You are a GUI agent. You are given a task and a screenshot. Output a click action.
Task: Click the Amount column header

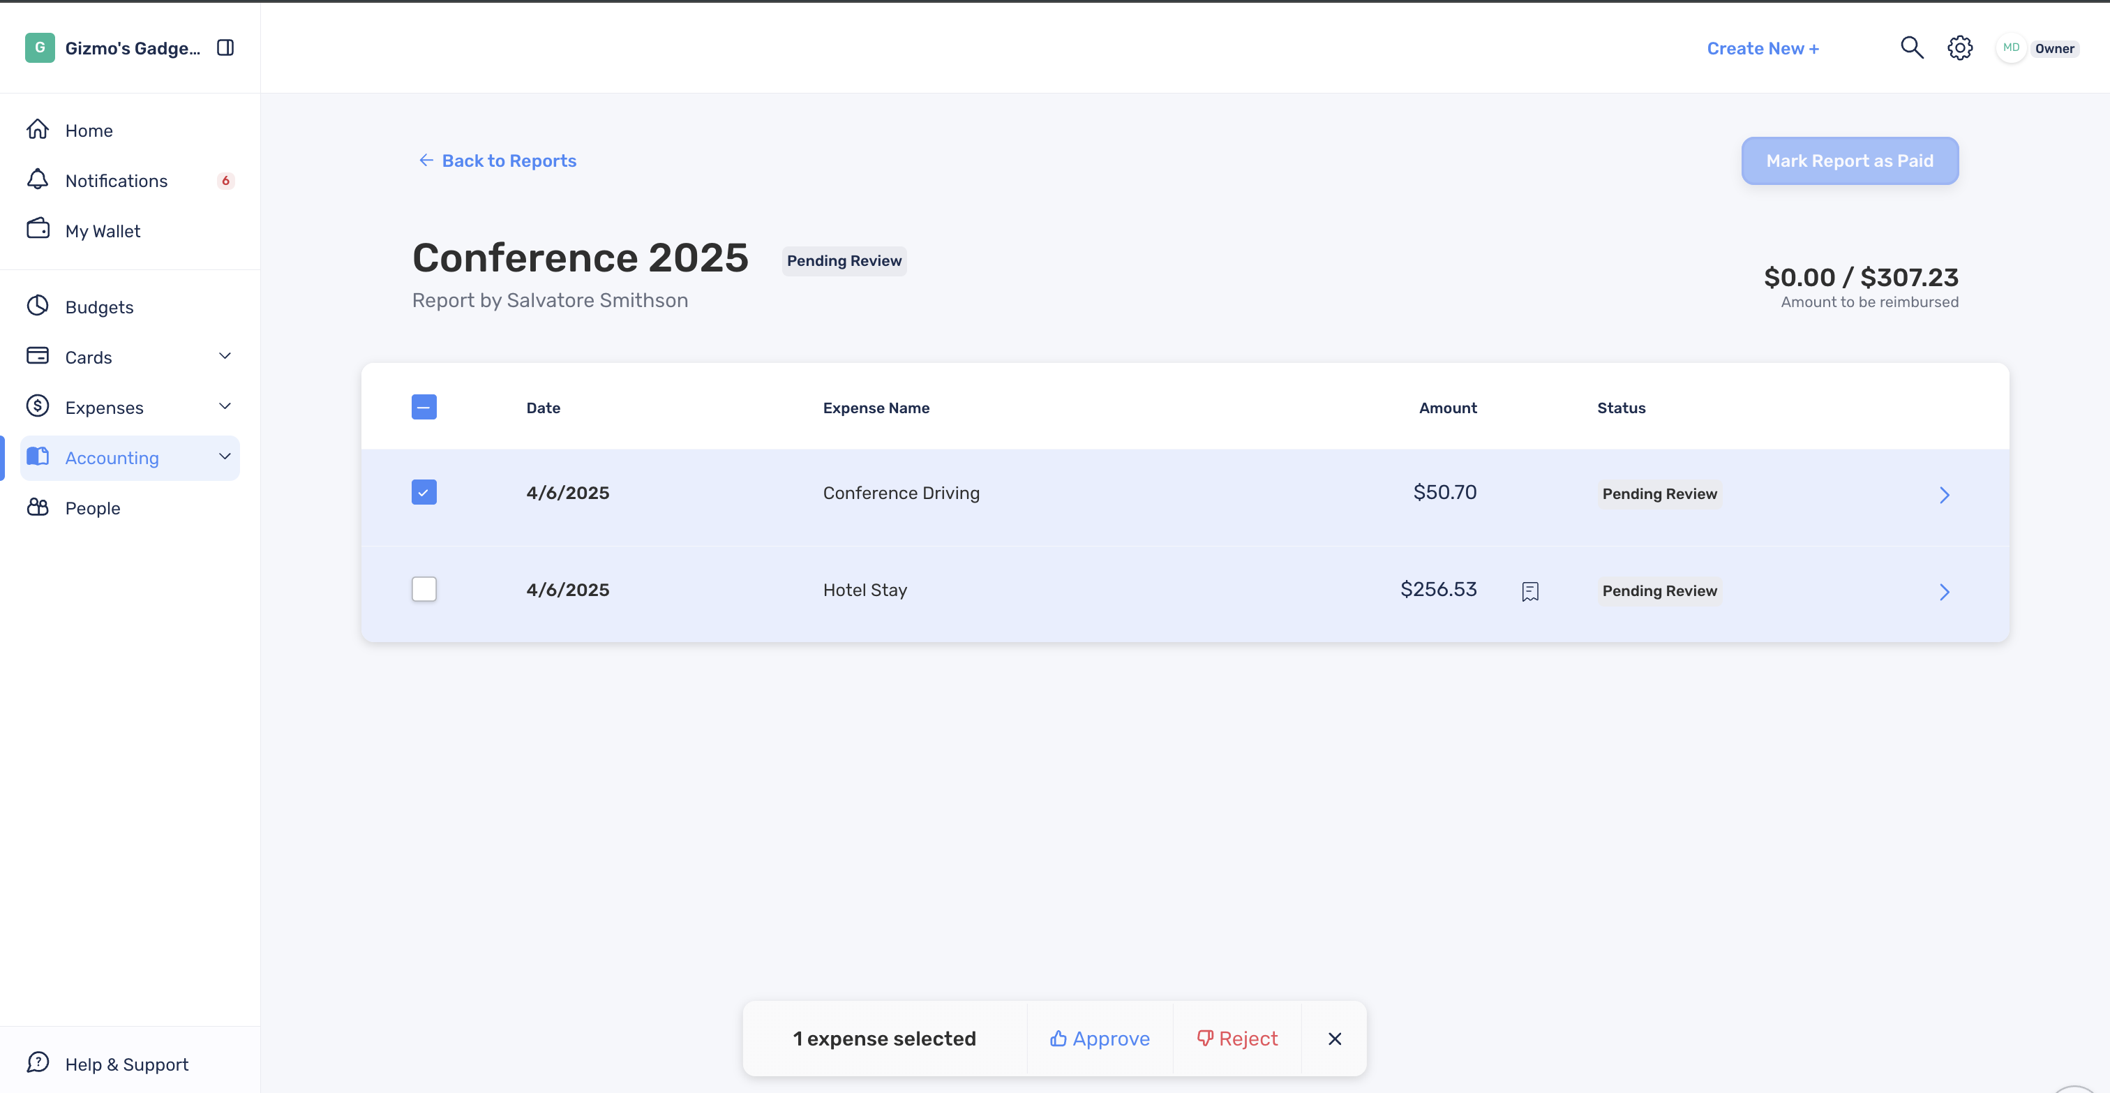pos(1447,408)
